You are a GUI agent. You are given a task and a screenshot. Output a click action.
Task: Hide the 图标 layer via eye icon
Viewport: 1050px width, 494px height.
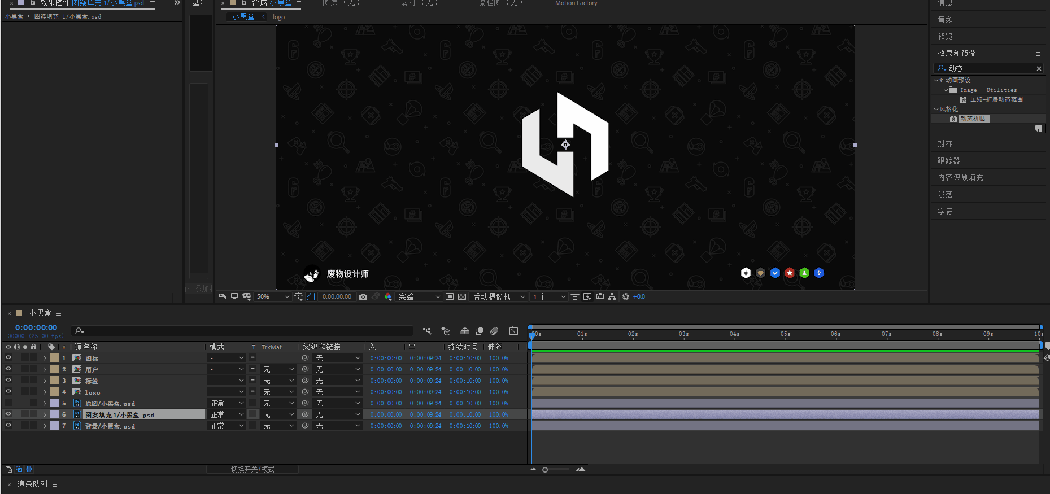8,357
